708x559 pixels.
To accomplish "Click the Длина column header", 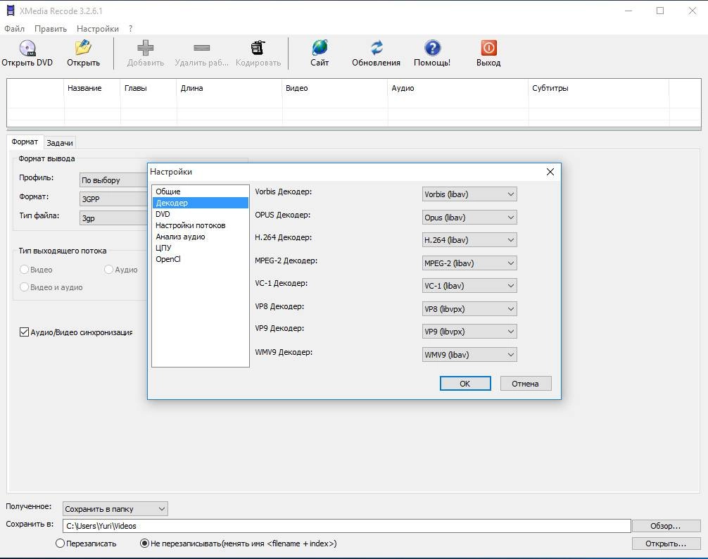I will pos(229,88).
